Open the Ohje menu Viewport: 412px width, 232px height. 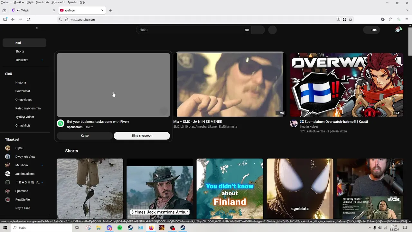[82, 2]
